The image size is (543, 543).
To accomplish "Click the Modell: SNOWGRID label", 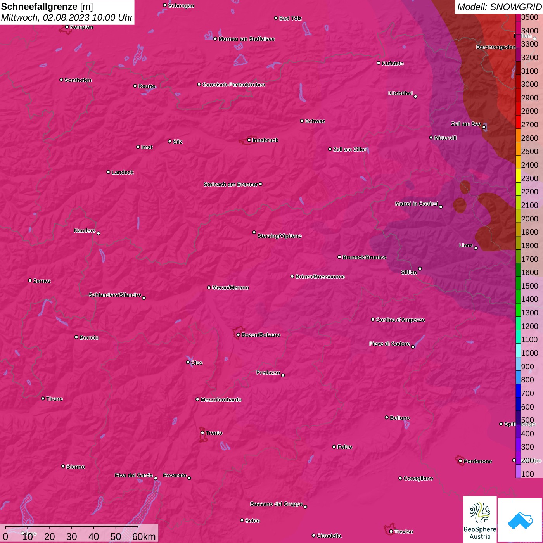I will [499, 7].
